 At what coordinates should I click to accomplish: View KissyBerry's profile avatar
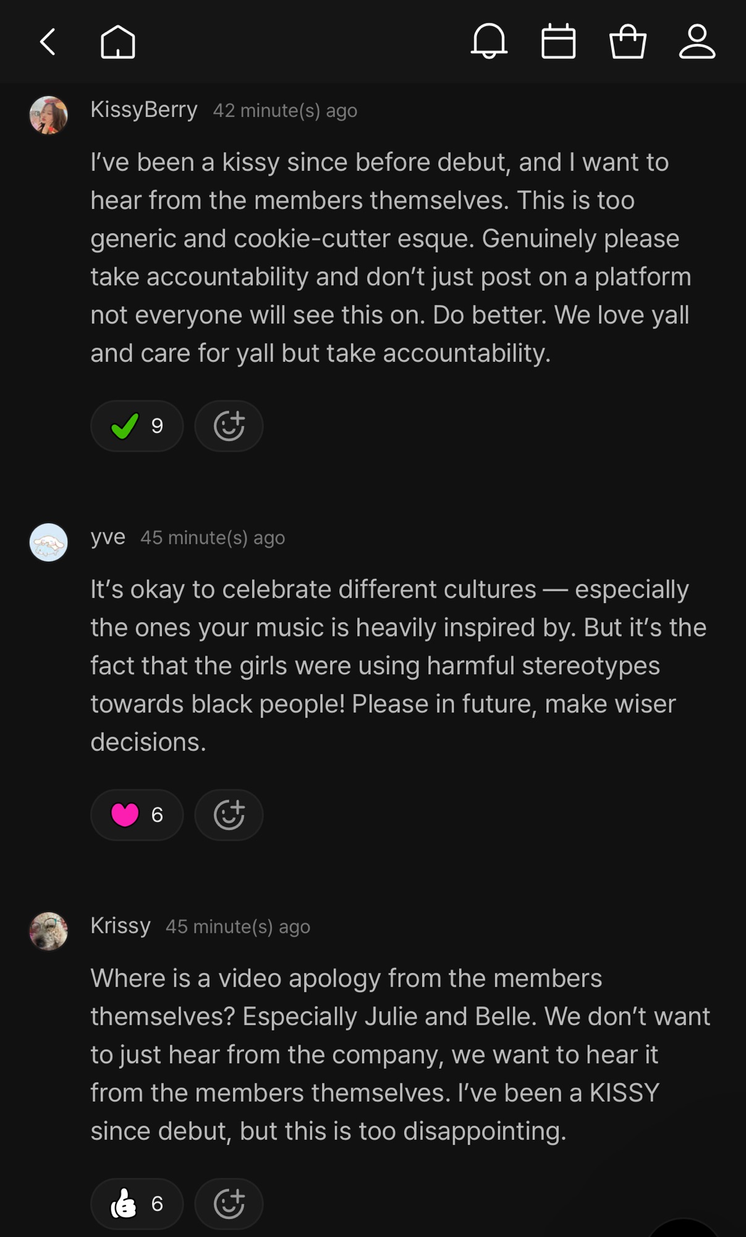48,115
